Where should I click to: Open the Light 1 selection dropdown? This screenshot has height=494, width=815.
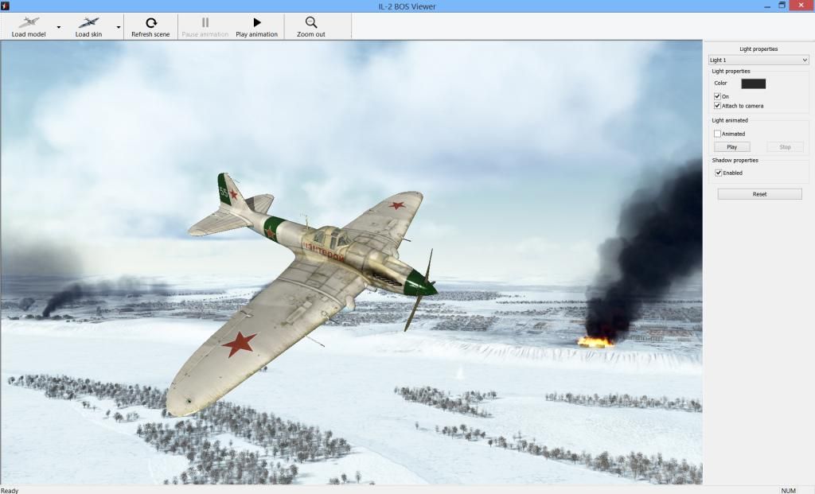coord(804,60)
